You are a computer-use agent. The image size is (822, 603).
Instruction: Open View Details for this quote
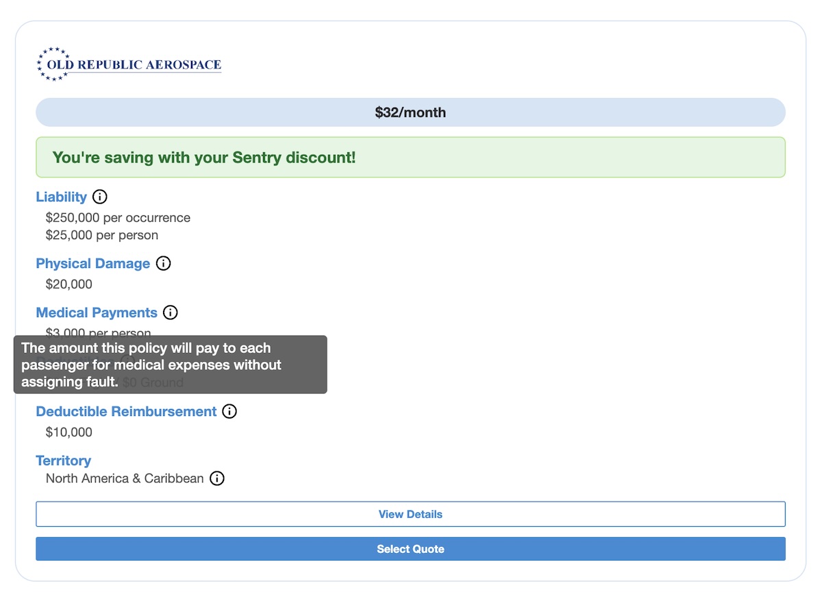click(410, 515)
